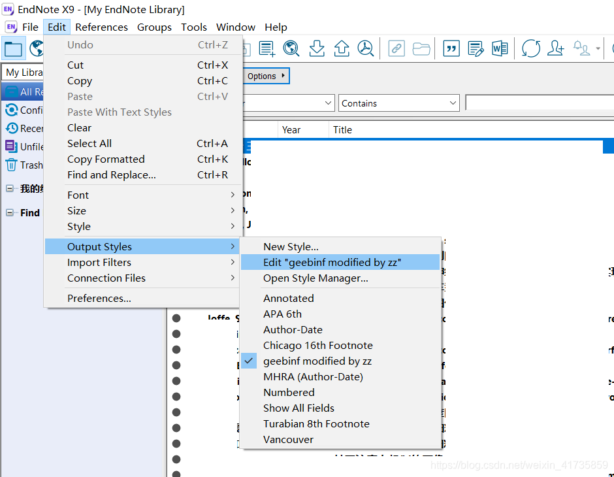Select the All References group in sidebar
The image size is (614, 477).
tap(23, 91)
